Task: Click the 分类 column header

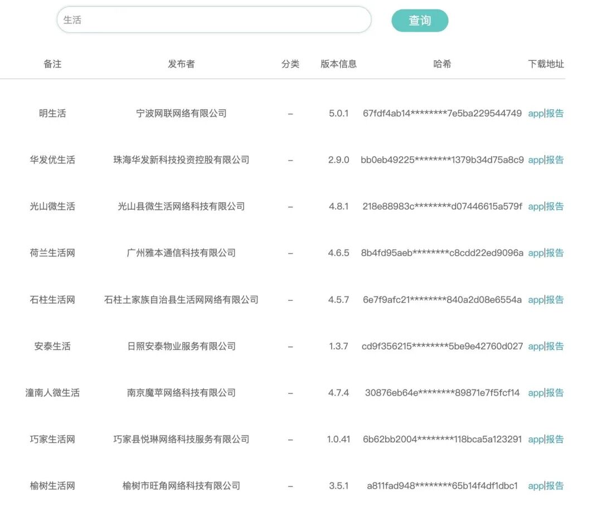Action: [x=290, y=64]
